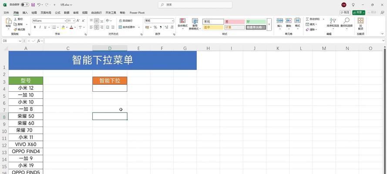This screenshot has width=387, height=174.
Task: Click the green Share (共享) button
Action: (x=359, y=12)
